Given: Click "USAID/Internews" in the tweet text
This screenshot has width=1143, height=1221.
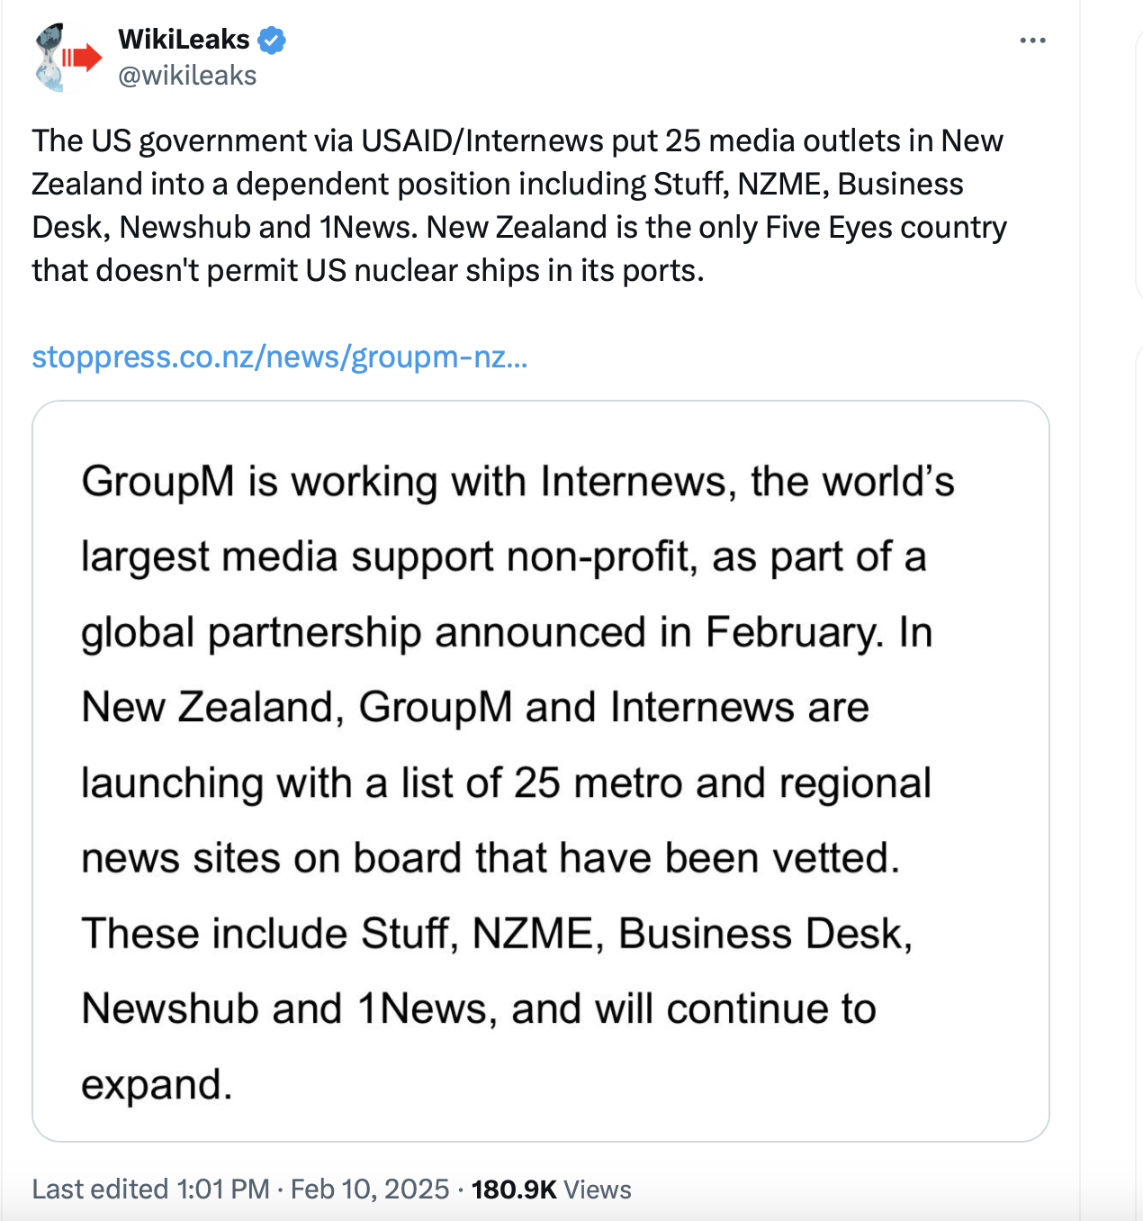Looking at the screenshot, I should pos(482,141).
